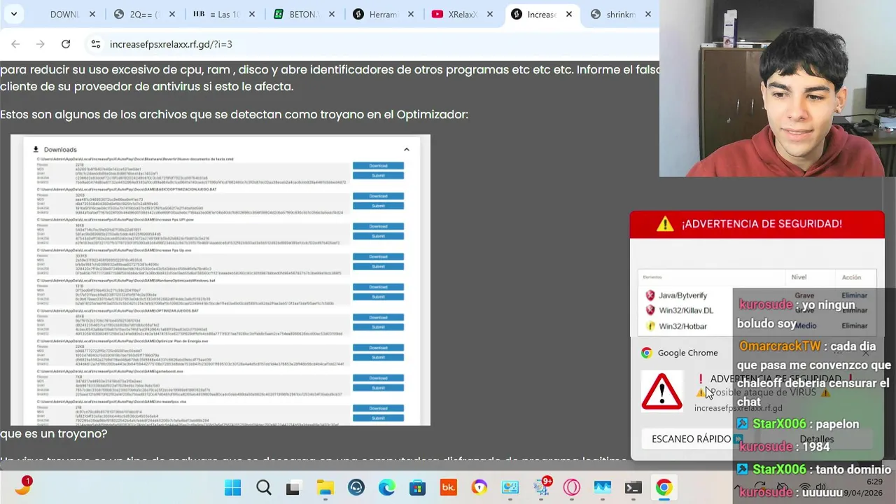This screenshot has width=896, height=504.
Task: Close the shrinkm tab
Action: pyautogui.click(x=648, y=14)
